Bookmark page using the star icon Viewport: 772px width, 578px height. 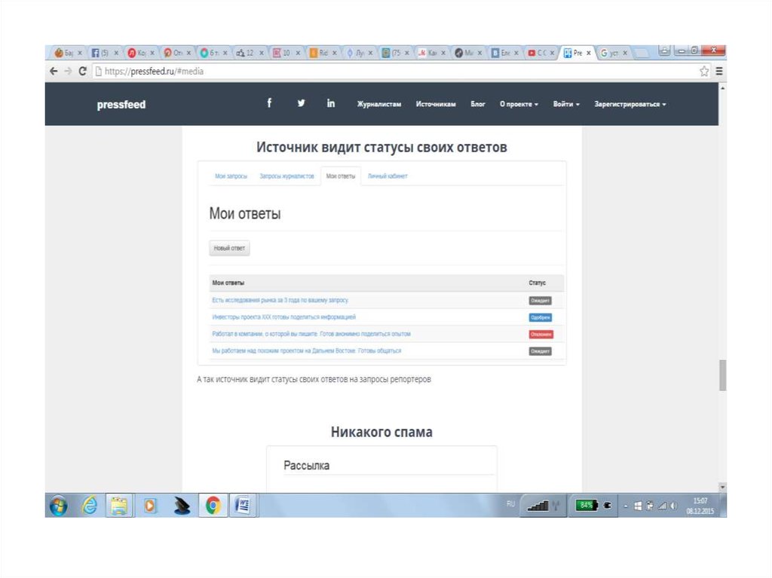(704, 72)
